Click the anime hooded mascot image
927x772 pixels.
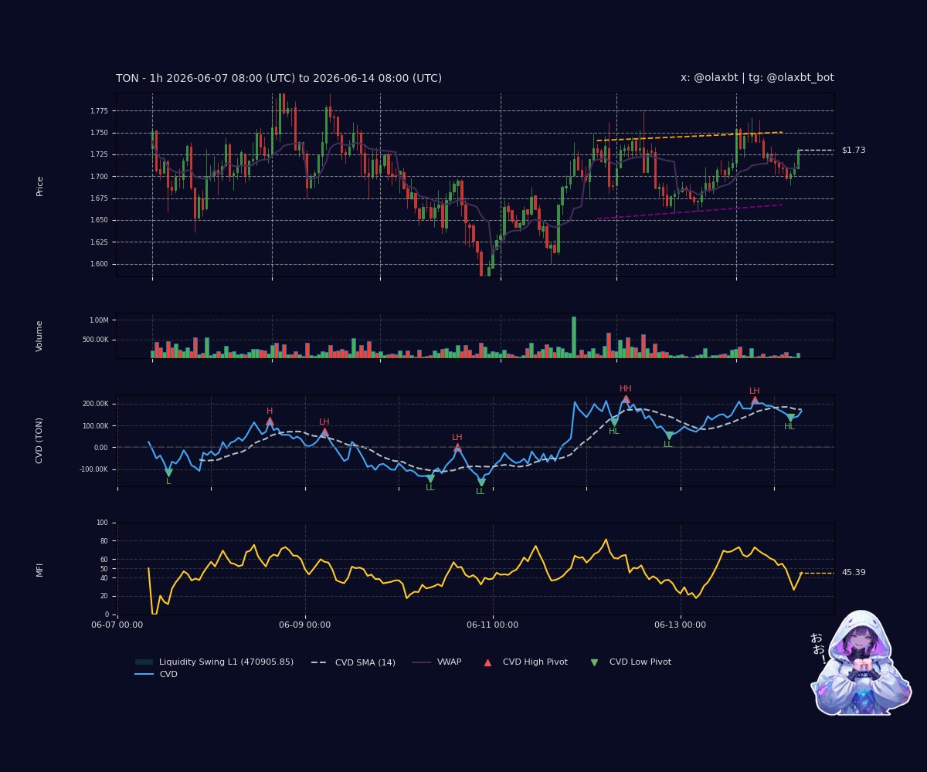click(x=861, y=662)
